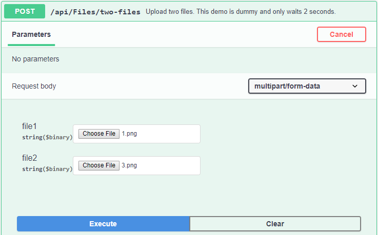The height and width of the screenshot is (235, 378).
Task: Click the green POST method badge
Action: [x=25, y=11]
